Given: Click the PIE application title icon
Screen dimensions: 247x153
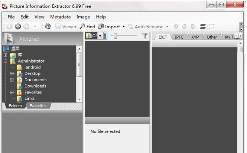Looking at the screenshot, I should point(5,6).
